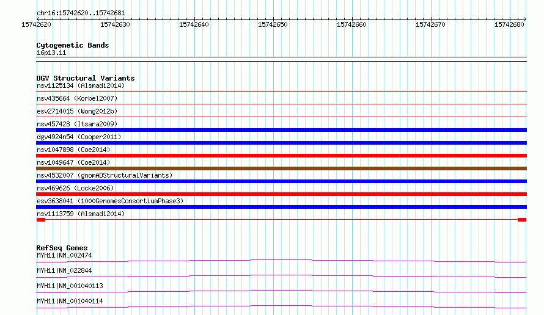Click the right red block of nsv1113759
The height and width of the screenshot is (315, 544).
522,220
